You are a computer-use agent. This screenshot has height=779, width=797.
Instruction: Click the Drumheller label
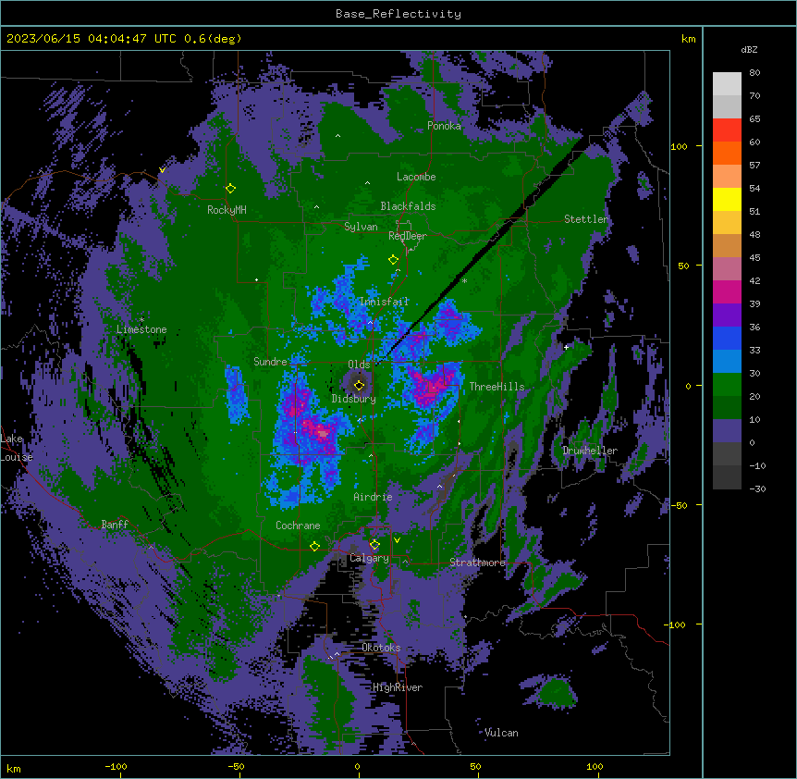coord(590,451)
